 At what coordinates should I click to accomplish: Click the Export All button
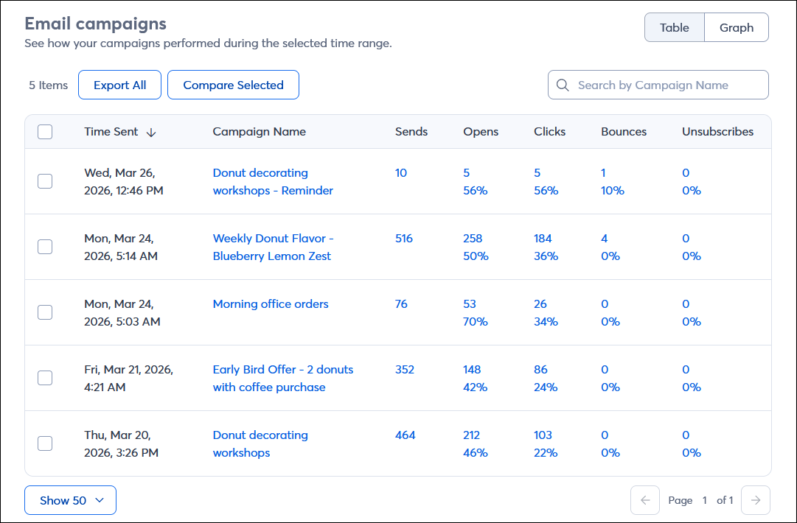119,85
